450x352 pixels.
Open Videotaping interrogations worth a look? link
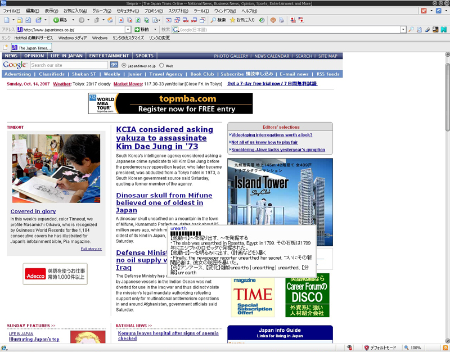click(272, 135)
